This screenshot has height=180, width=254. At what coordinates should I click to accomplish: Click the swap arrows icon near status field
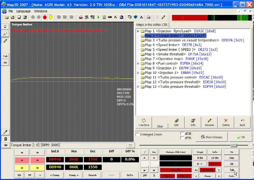tap(131, 145)
